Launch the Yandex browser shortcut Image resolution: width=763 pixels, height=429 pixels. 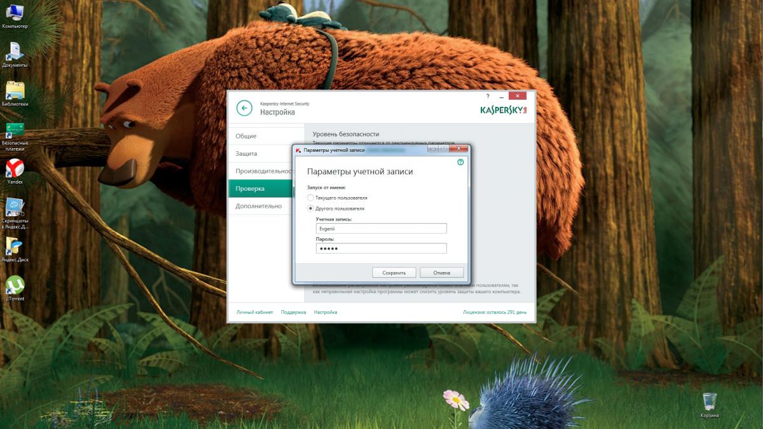point(15,171)
